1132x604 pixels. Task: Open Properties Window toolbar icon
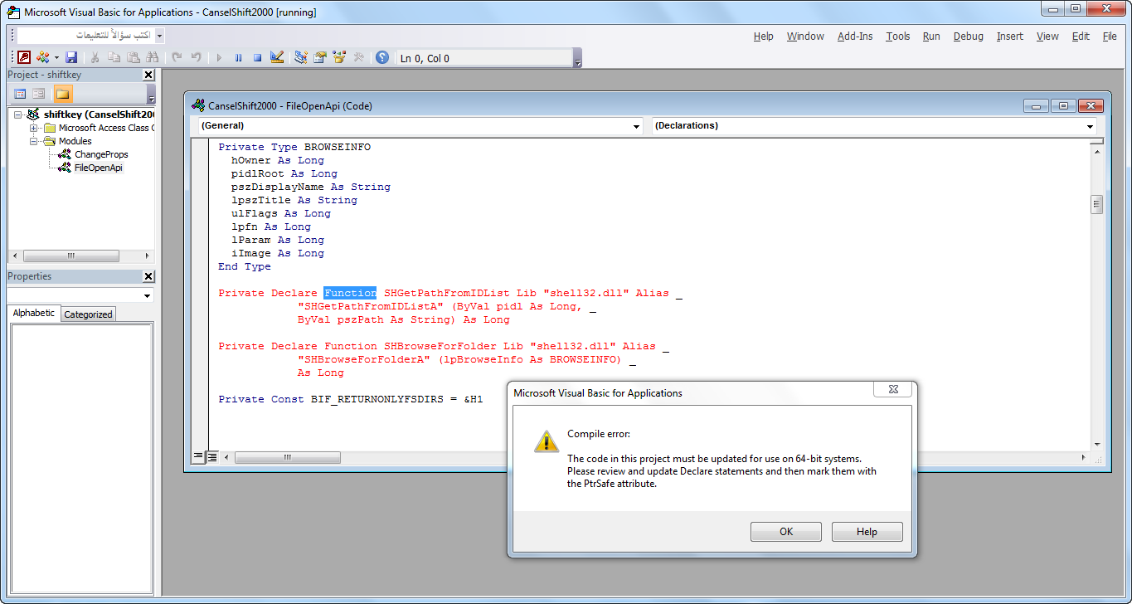click(x=320, y=57)
